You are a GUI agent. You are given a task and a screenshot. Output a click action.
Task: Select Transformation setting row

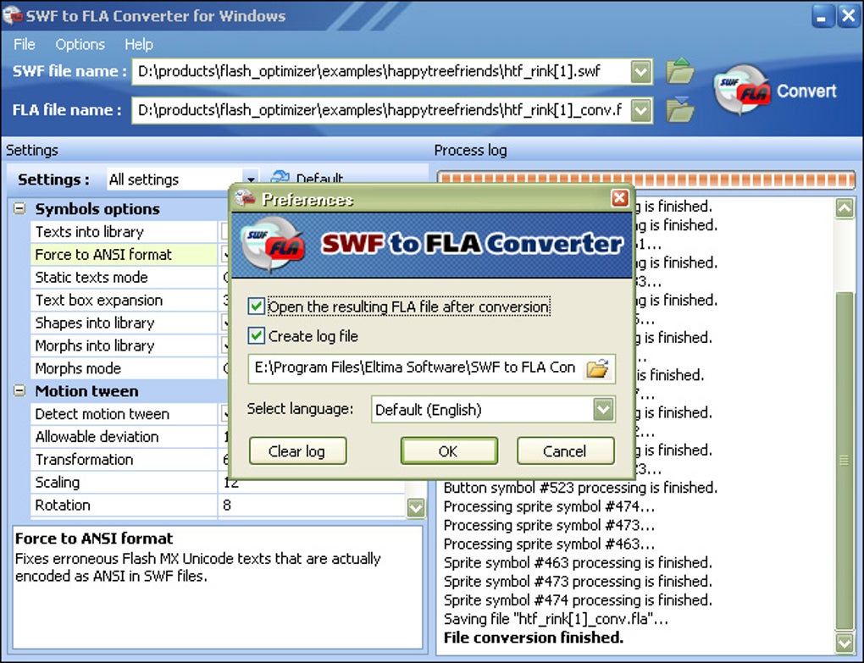coord(124,459)
